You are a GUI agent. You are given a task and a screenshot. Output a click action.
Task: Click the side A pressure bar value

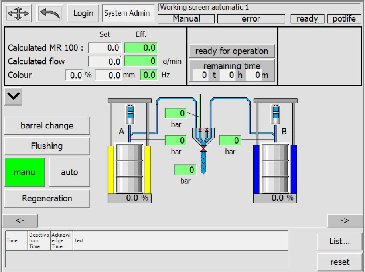tap(176, 140)
